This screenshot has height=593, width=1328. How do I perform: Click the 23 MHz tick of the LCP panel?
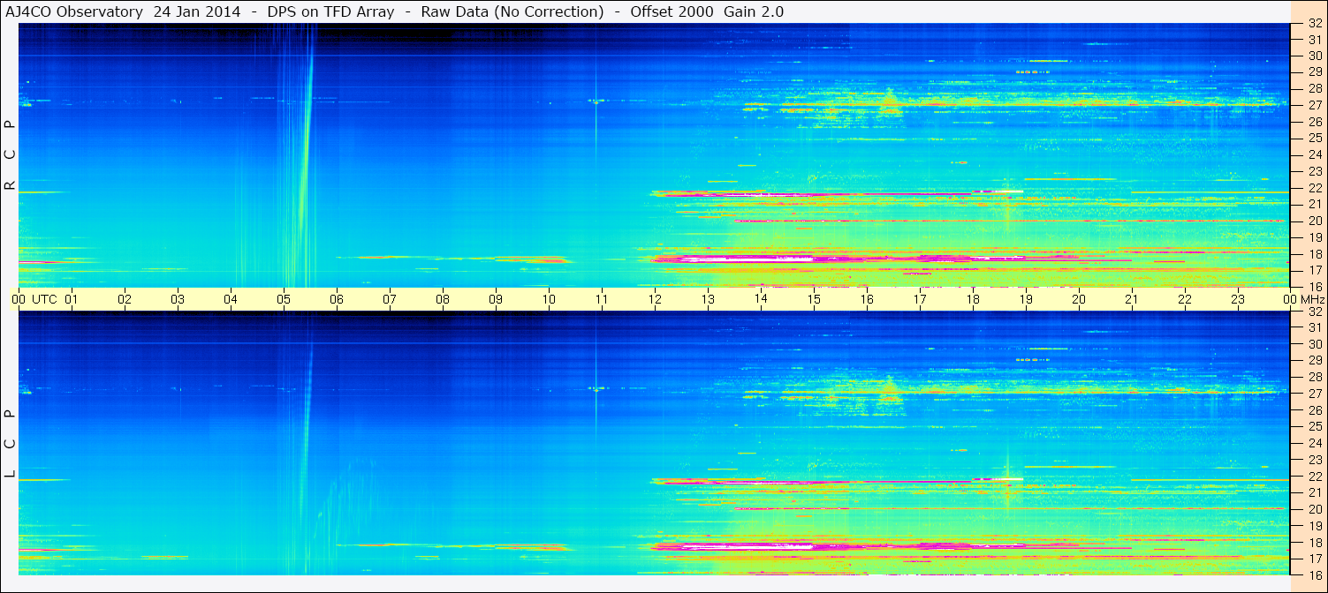pos(1315,460)
